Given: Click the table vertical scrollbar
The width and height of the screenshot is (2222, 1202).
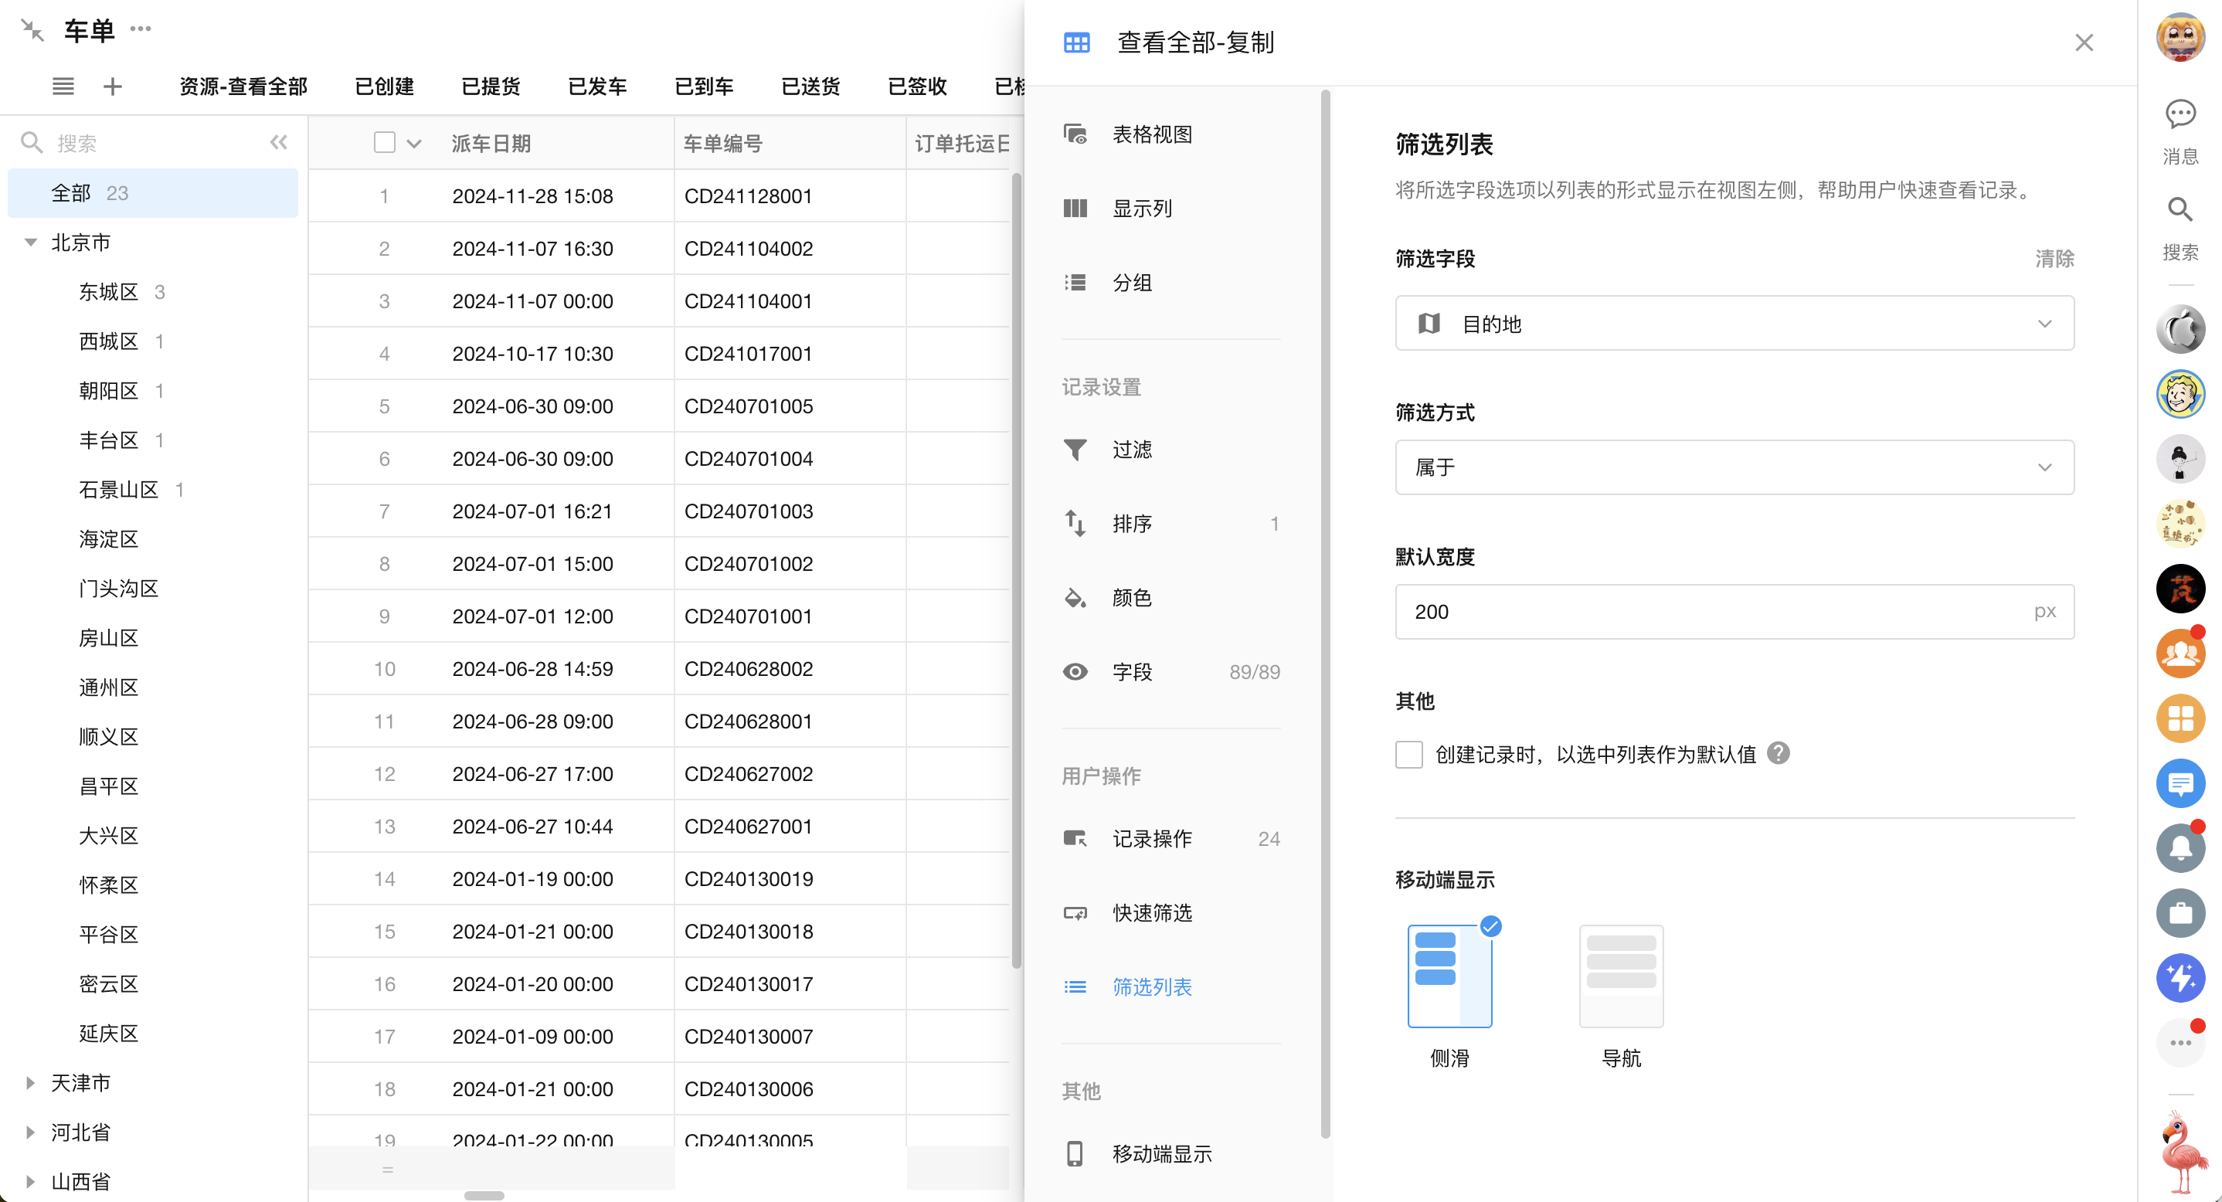Looking at the screenshot, I should [x=1016, y=569].
